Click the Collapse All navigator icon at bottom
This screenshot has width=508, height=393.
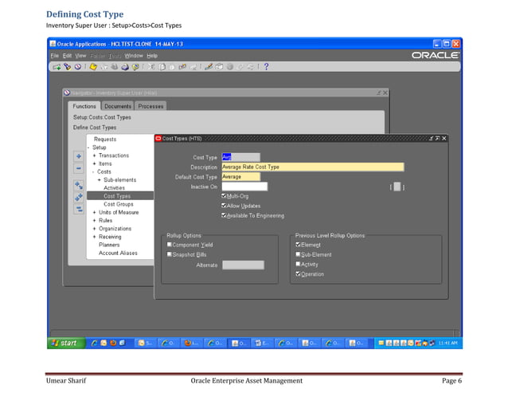79,209
